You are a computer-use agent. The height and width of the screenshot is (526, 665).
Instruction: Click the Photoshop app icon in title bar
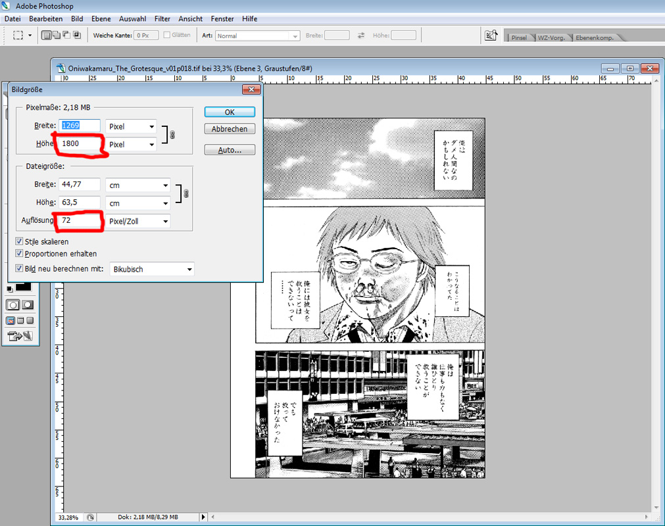6,6
